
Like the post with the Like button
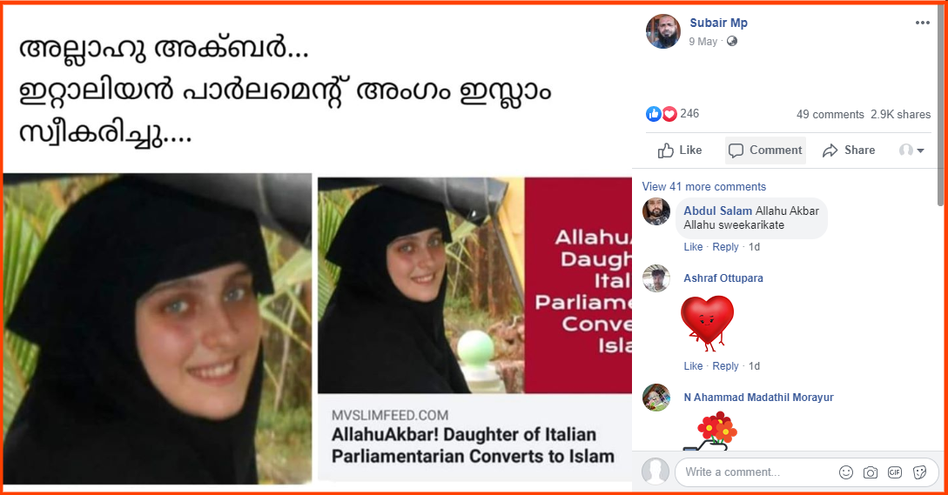tap(680, 150)
